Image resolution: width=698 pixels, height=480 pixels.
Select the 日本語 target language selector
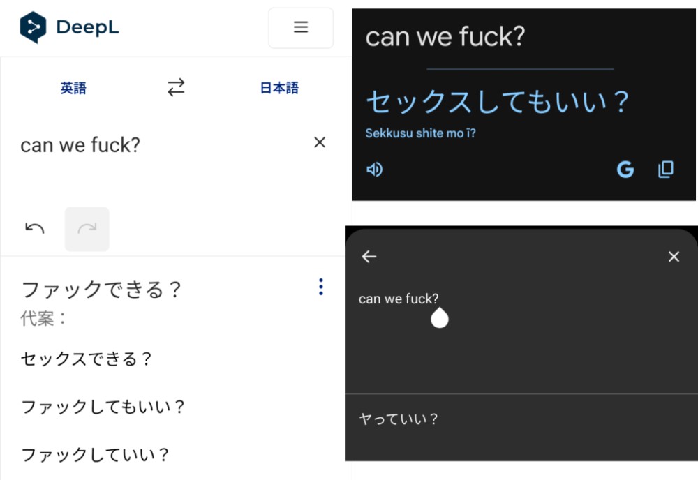click(x=279, y=88)
